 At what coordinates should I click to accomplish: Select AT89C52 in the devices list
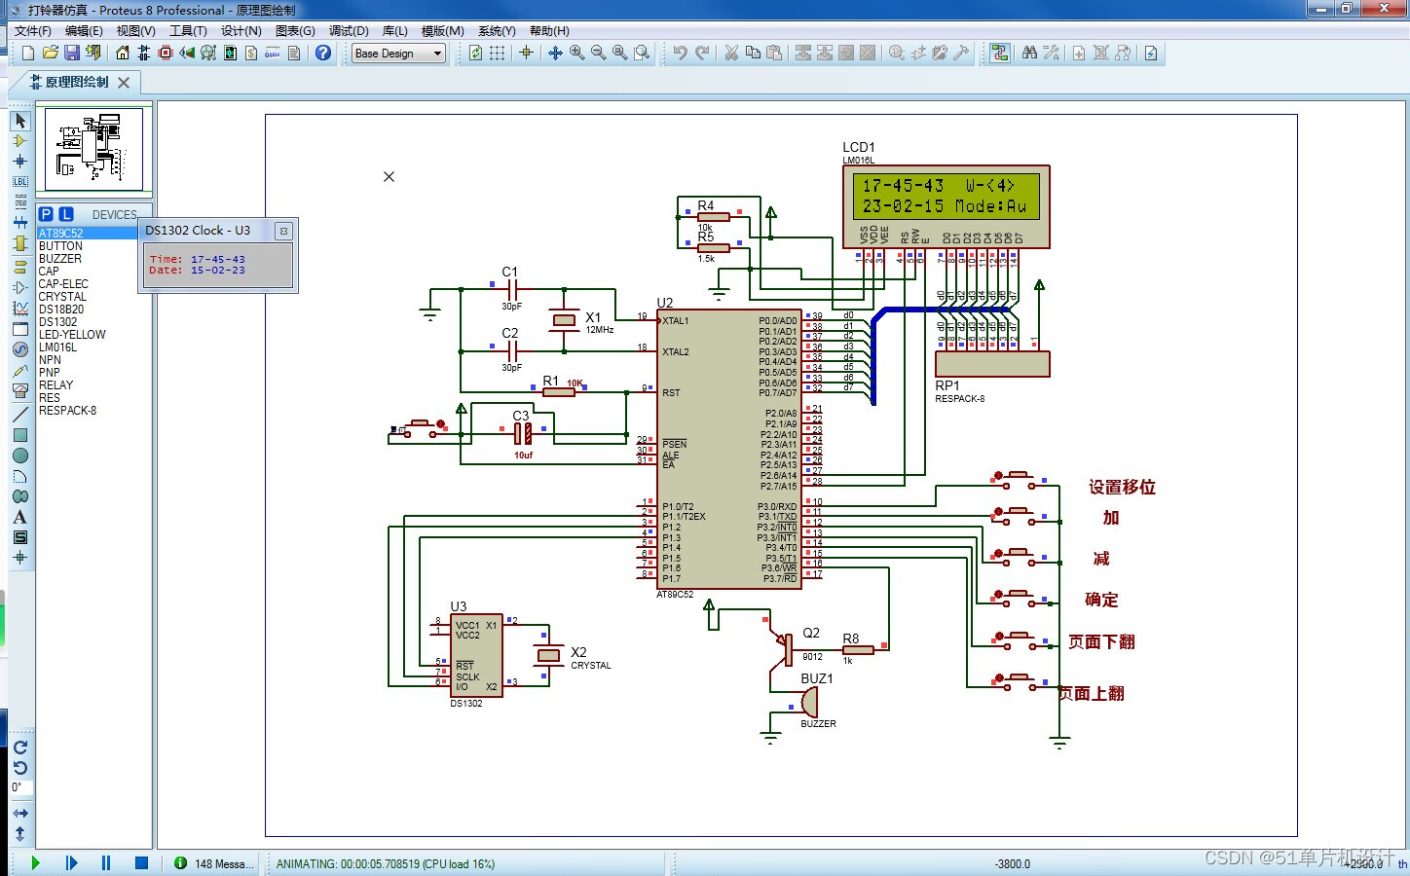88,234
